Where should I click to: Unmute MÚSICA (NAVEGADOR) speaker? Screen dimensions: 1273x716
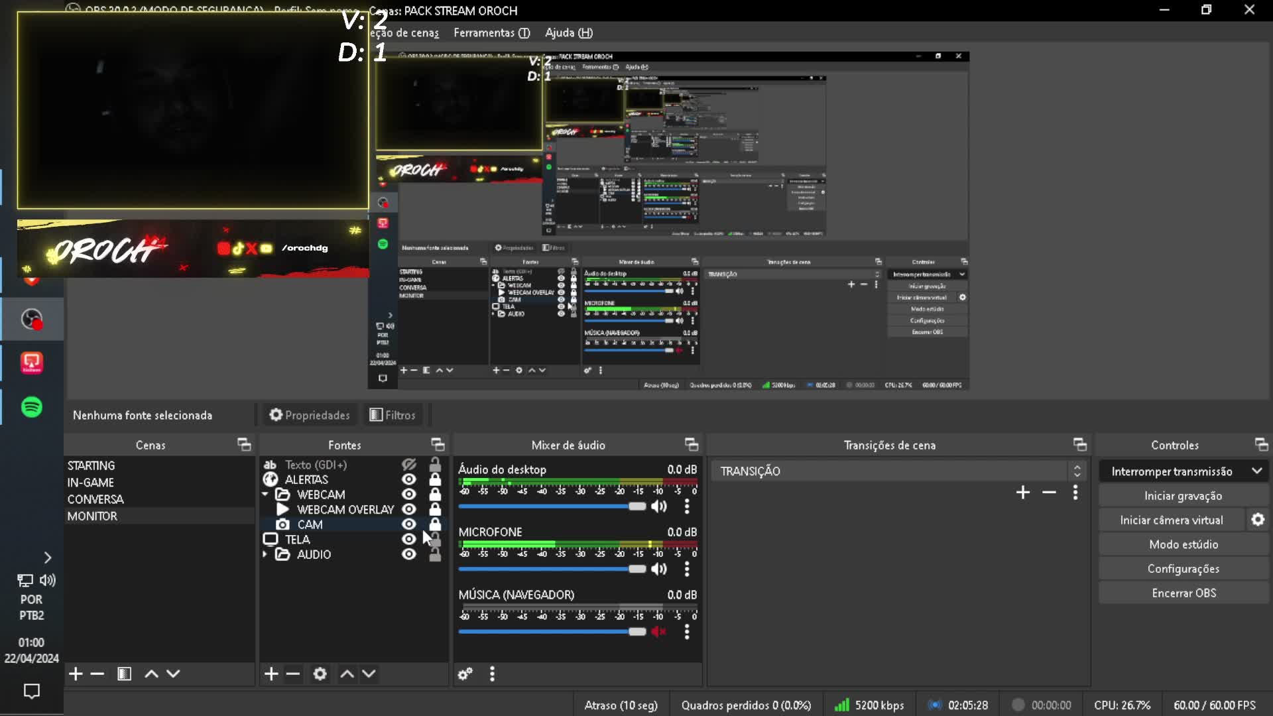pyautogui.click(x=658, y=632)
